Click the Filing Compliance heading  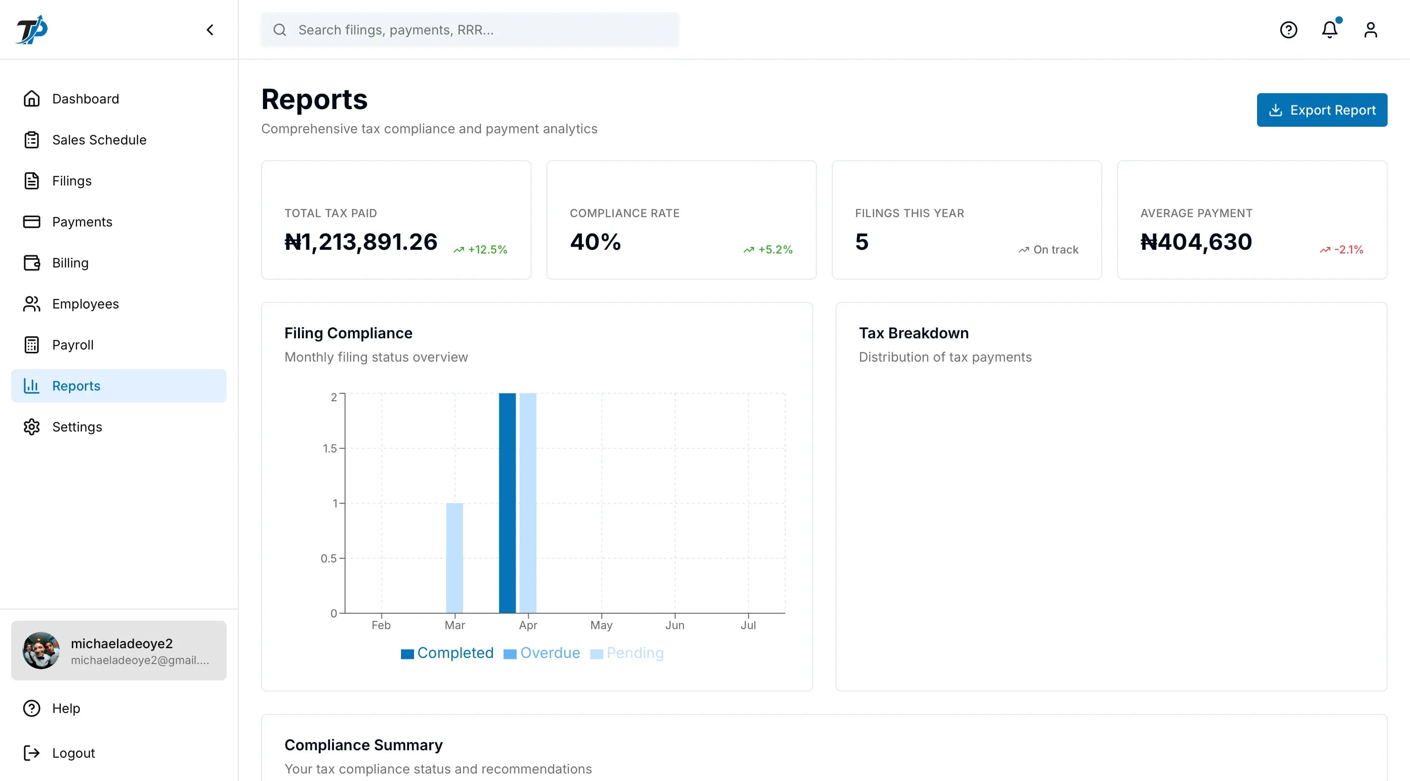pos(349,333)
